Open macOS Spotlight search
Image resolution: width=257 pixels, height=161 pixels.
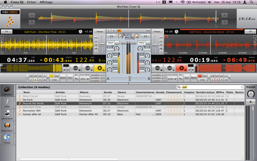[x=252, y=2]
